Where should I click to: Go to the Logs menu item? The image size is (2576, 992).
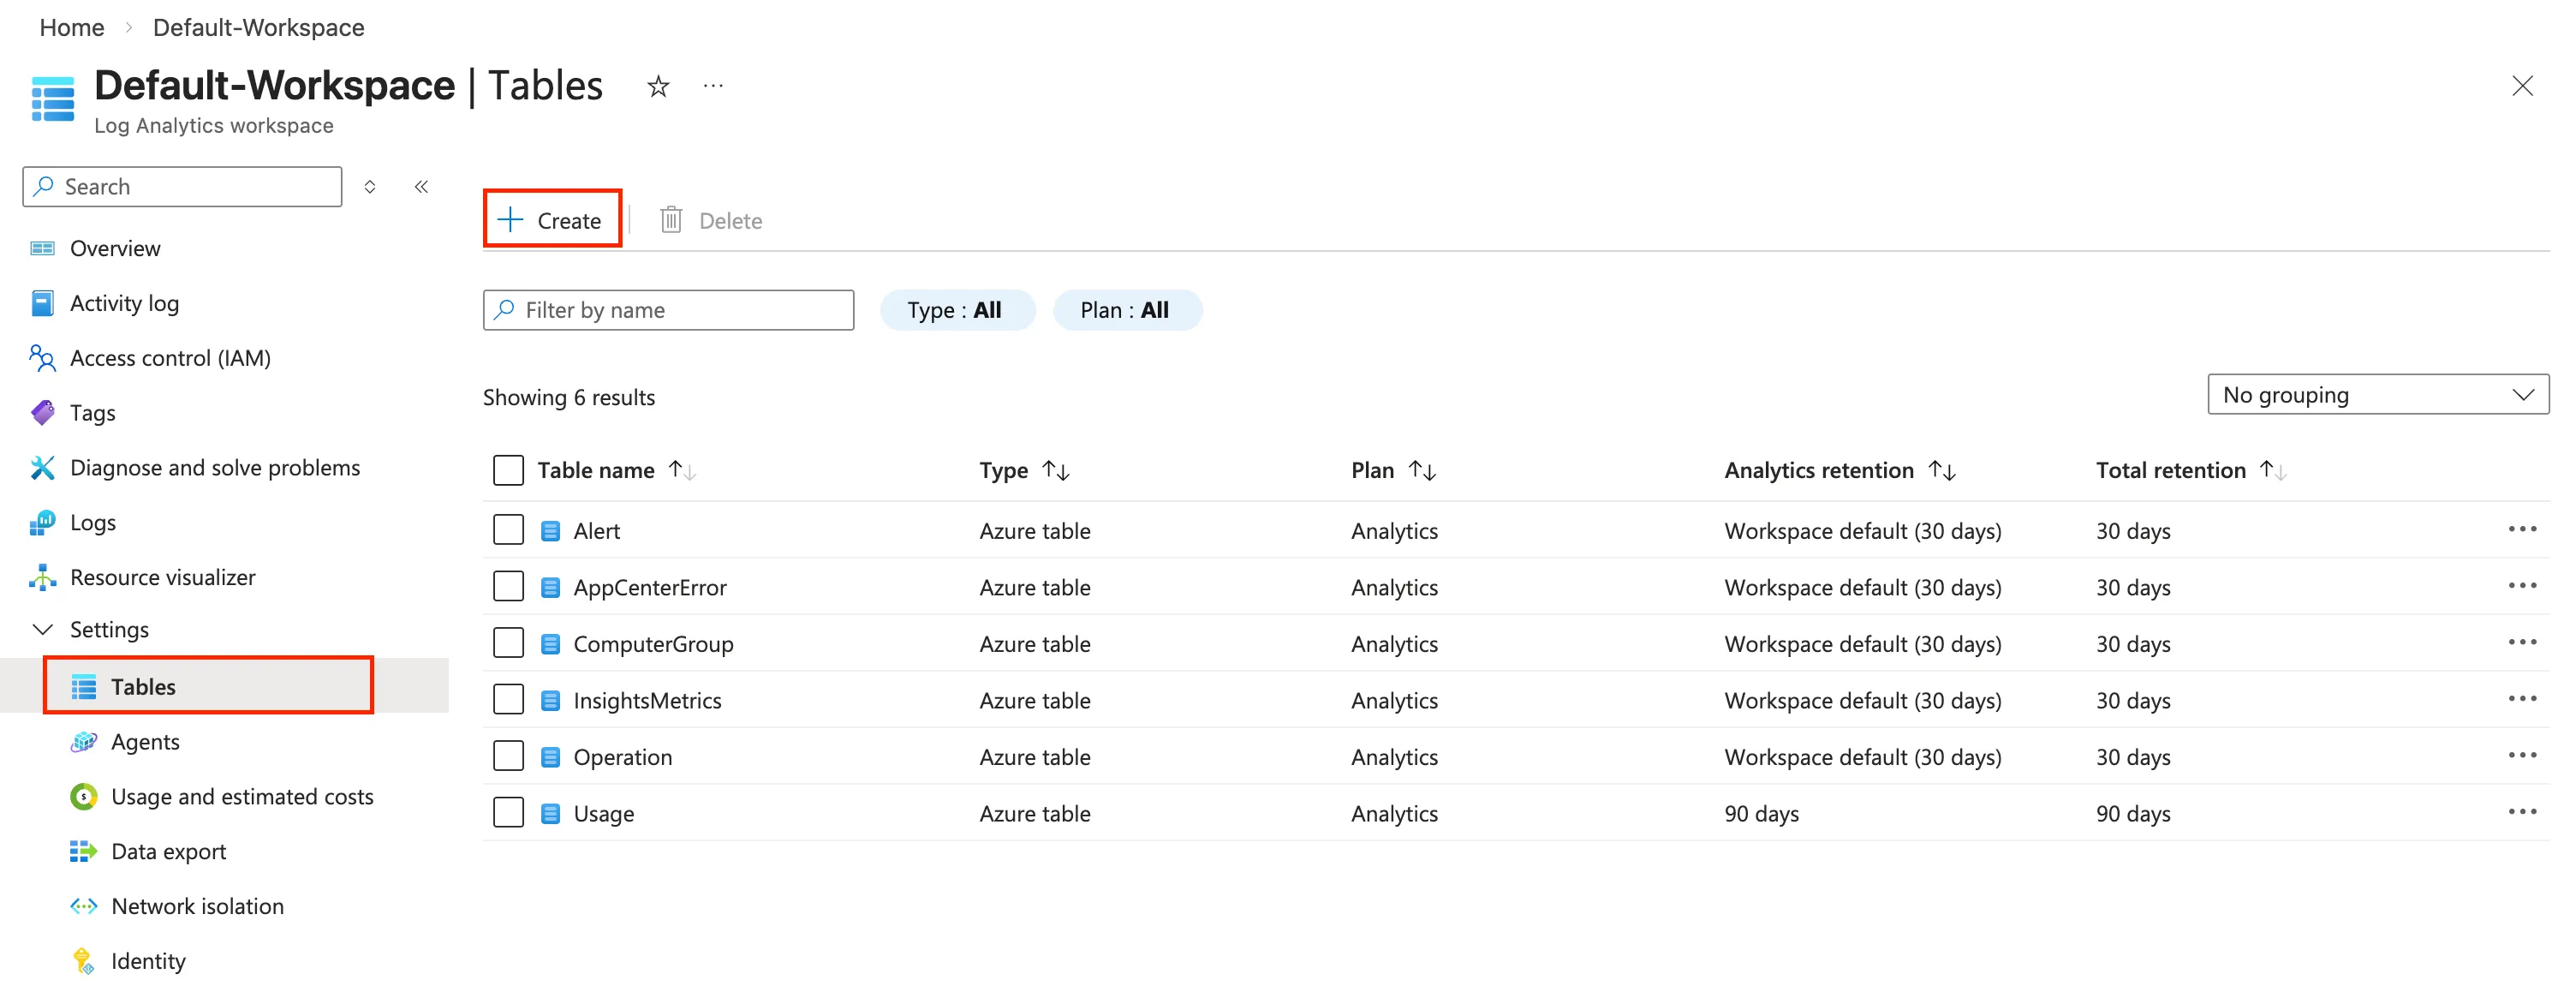click(93, 523)
